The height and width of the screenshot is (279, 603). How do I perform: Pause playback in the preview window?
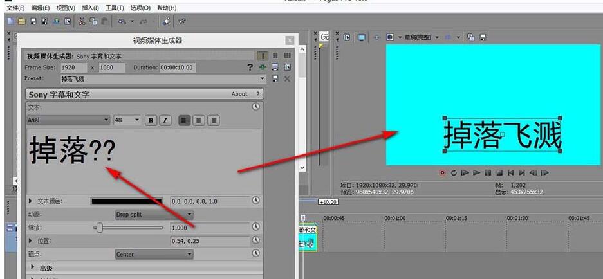coord(488,173)
